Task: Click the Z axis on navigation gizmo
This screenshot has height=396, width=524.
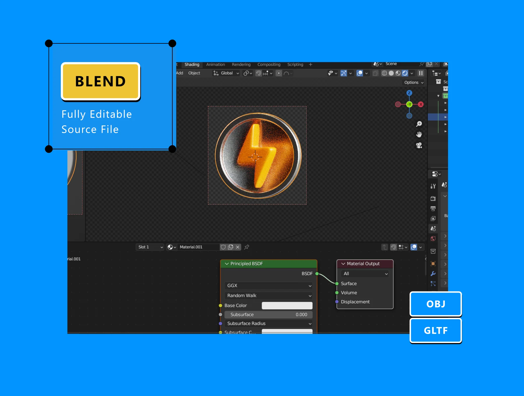Action: click(409, 93)
